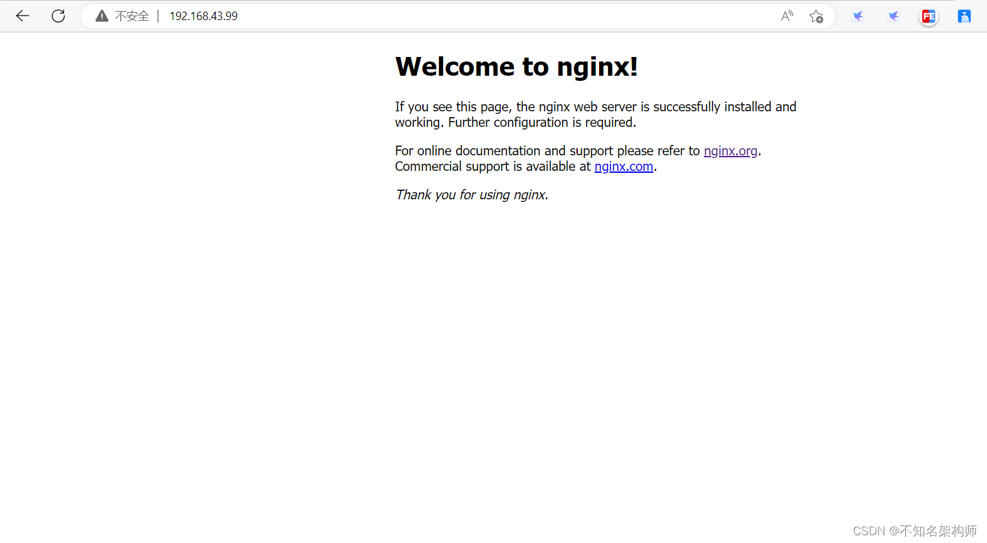Image resolution: width=987 pixels, height=543 pixels.
Task: Click text "For online documentation and support please refer to"
Action: coord(547,151)
